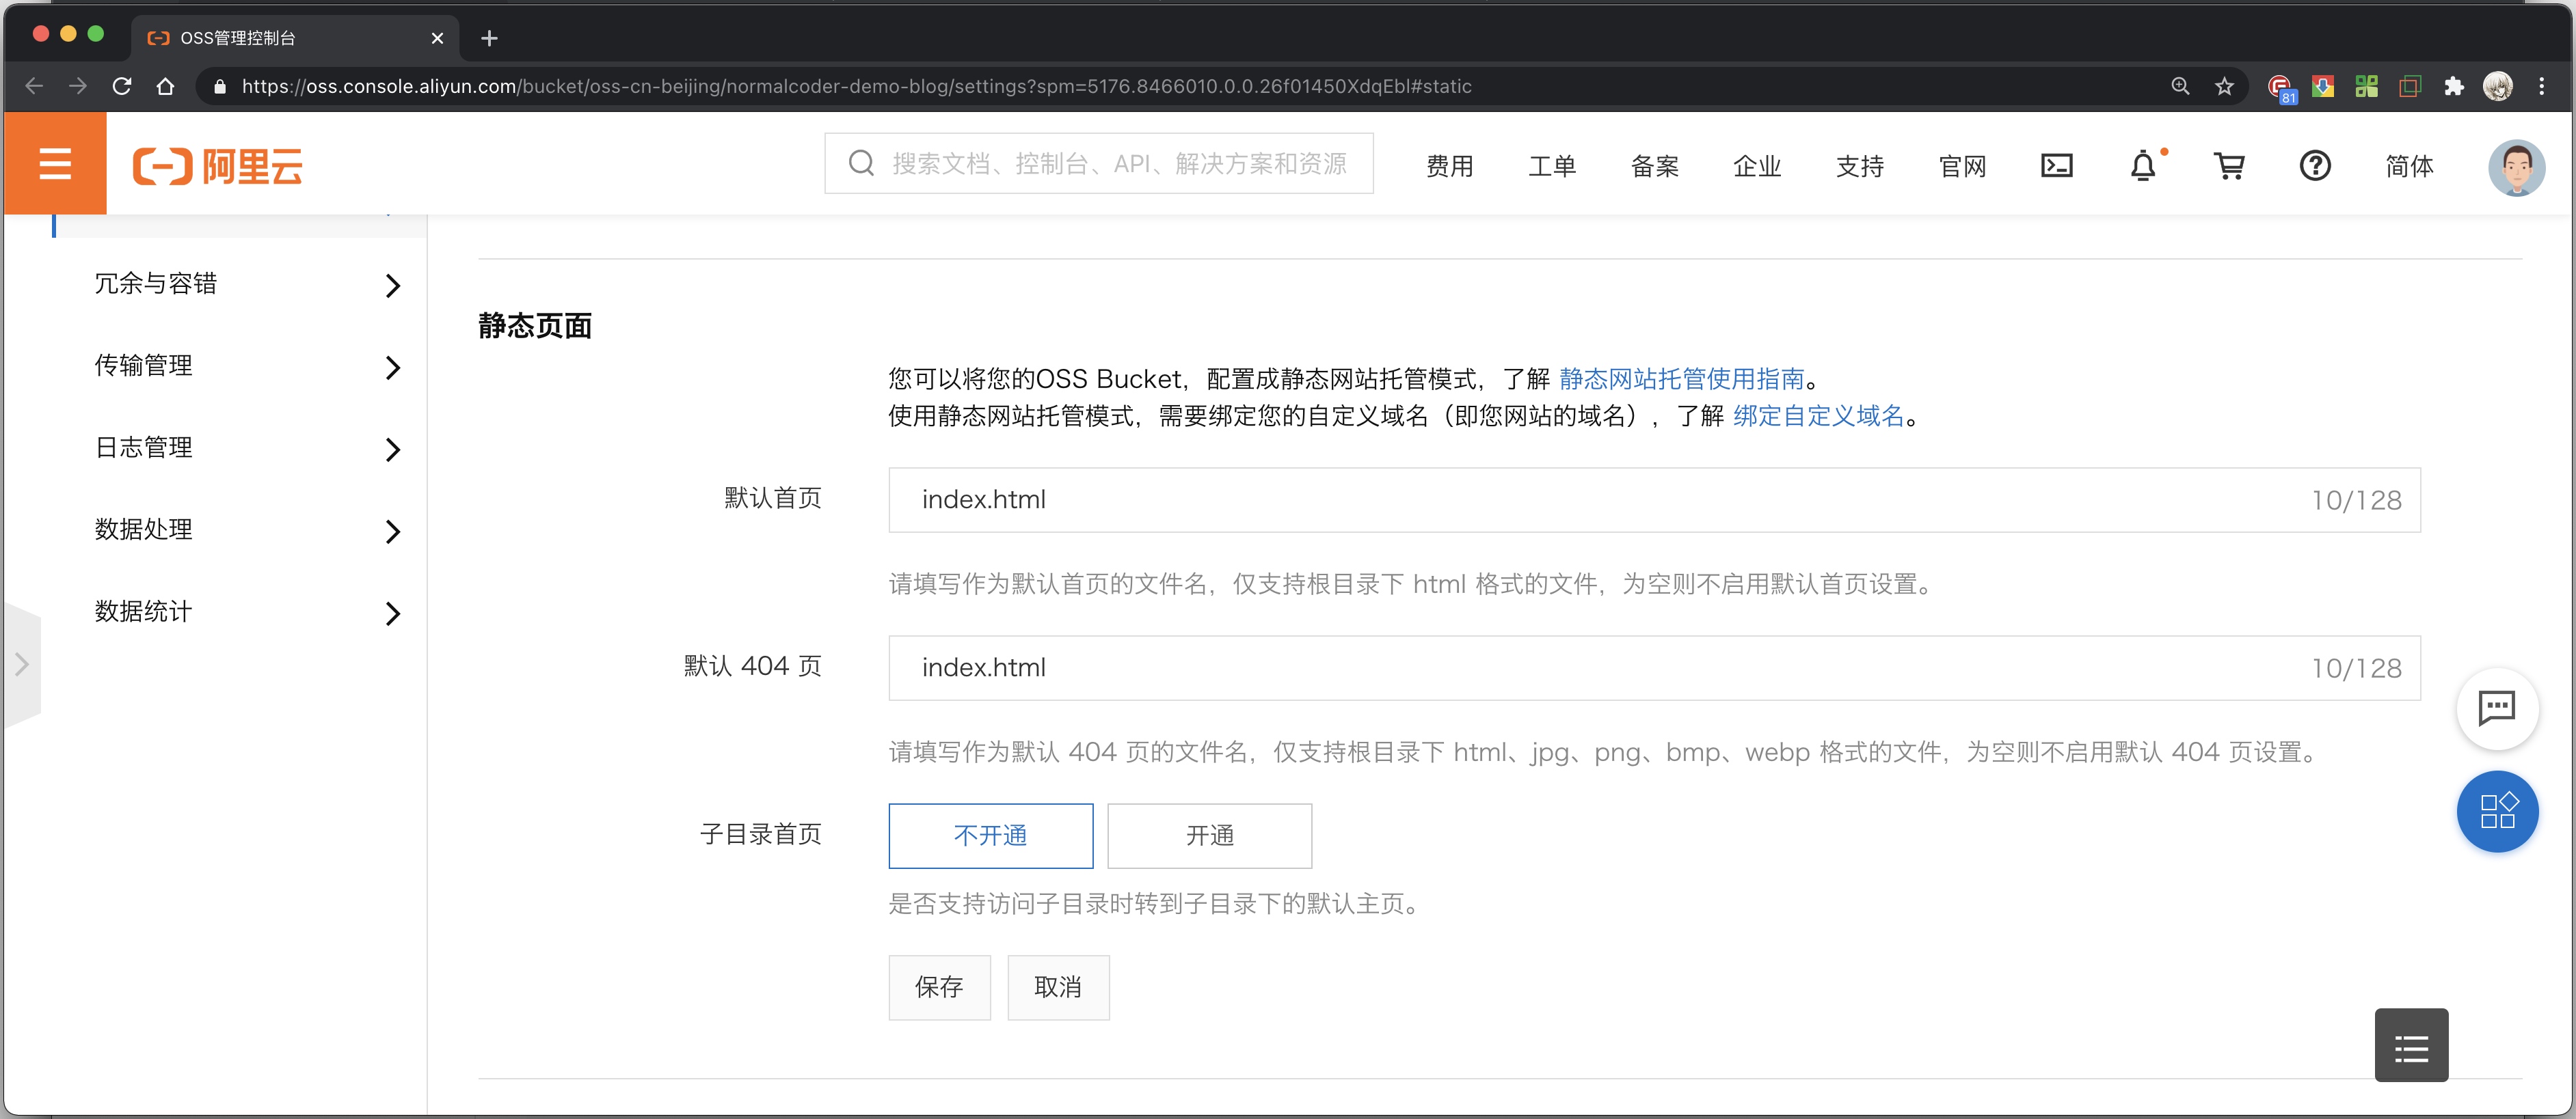Expand the 传输管理 sidebar section
Screen dimensions: 2576x1119
coord(245,367)
